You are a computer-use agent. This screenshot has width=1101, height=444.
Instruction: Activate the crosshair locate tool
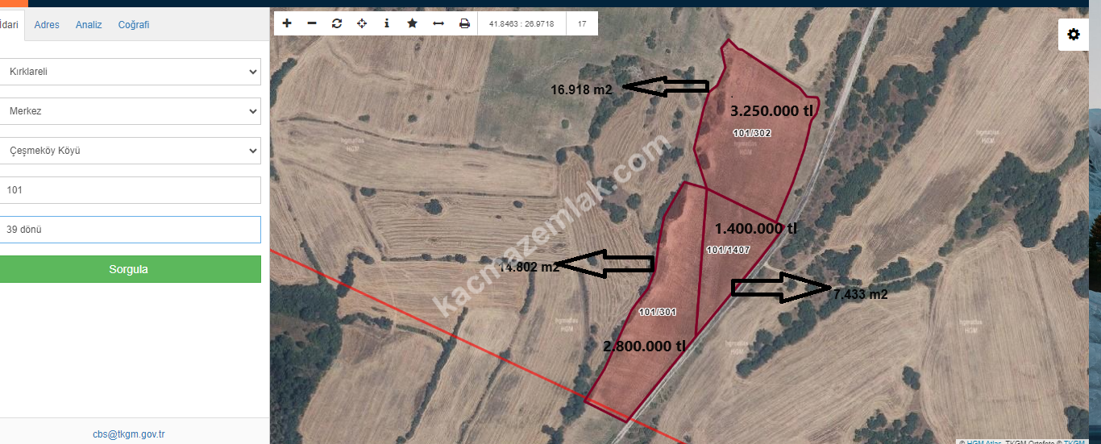[x=362, y=23]
